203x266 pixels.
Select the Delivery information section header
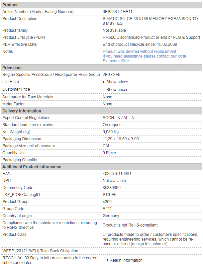(x=102, y=111)
